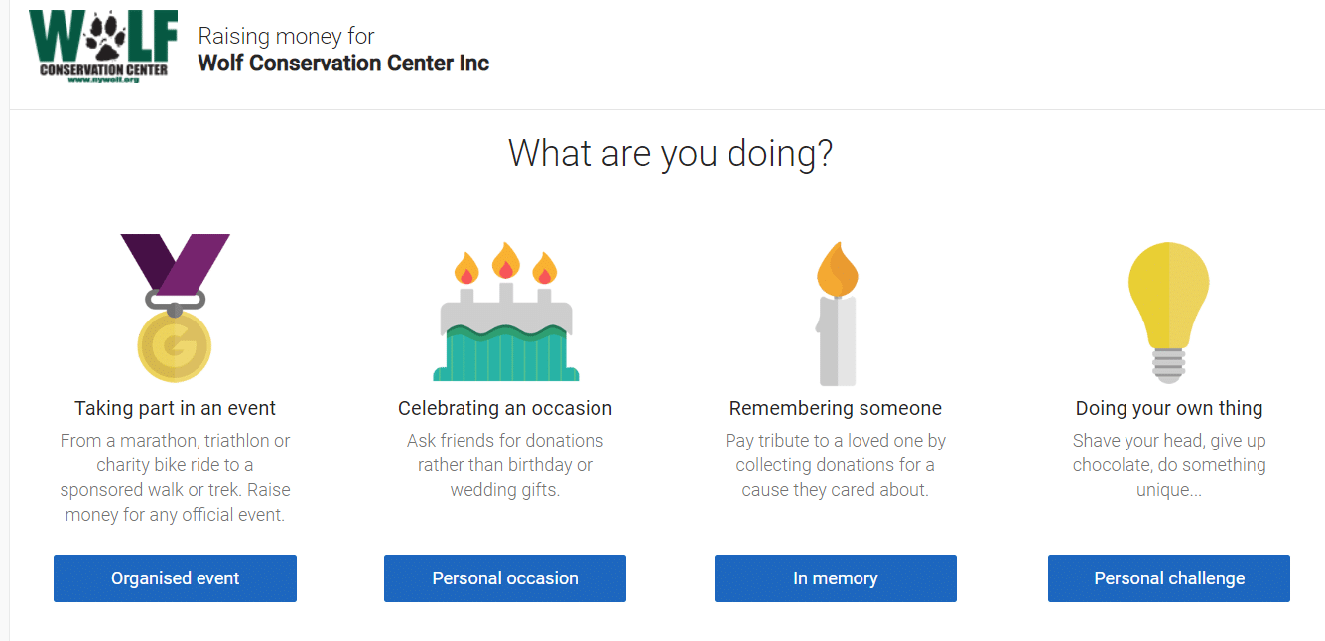Click the 'Wolf Conservation Center Inc' charity name

(x=343, y=64)
